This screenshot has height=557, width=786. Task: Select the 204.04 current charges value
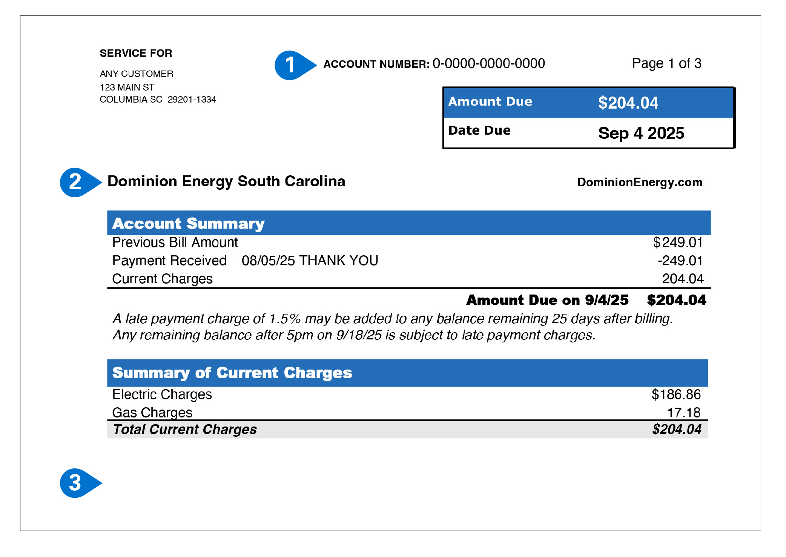pyautogui.click(x=683, y=279)
